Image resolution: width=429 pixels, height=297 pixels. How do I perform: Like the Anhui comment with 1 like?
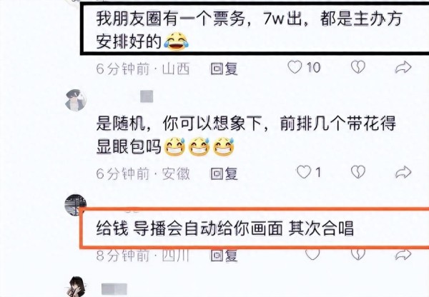pyautogui.click(x=304, y=172)
